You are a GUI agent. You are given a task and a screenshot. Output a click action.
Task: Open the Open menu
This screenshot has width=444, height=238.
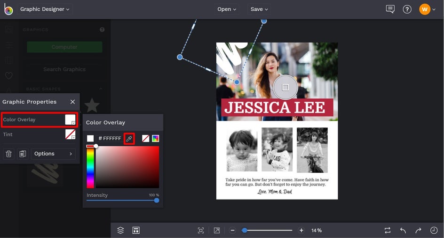[227, 9]
